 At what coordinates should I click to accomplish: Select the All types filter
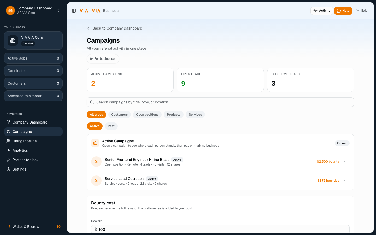click(x=96, y=115)
